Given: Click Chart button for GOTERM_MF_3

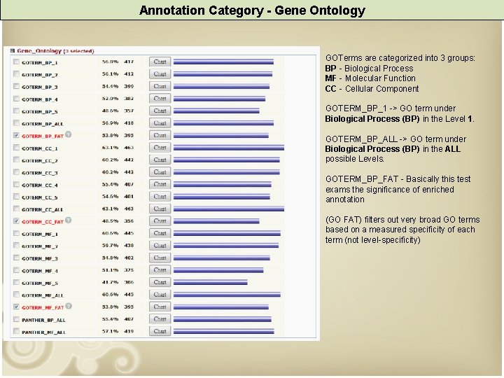Looking at the screenshot, I should tap(160, 258).
